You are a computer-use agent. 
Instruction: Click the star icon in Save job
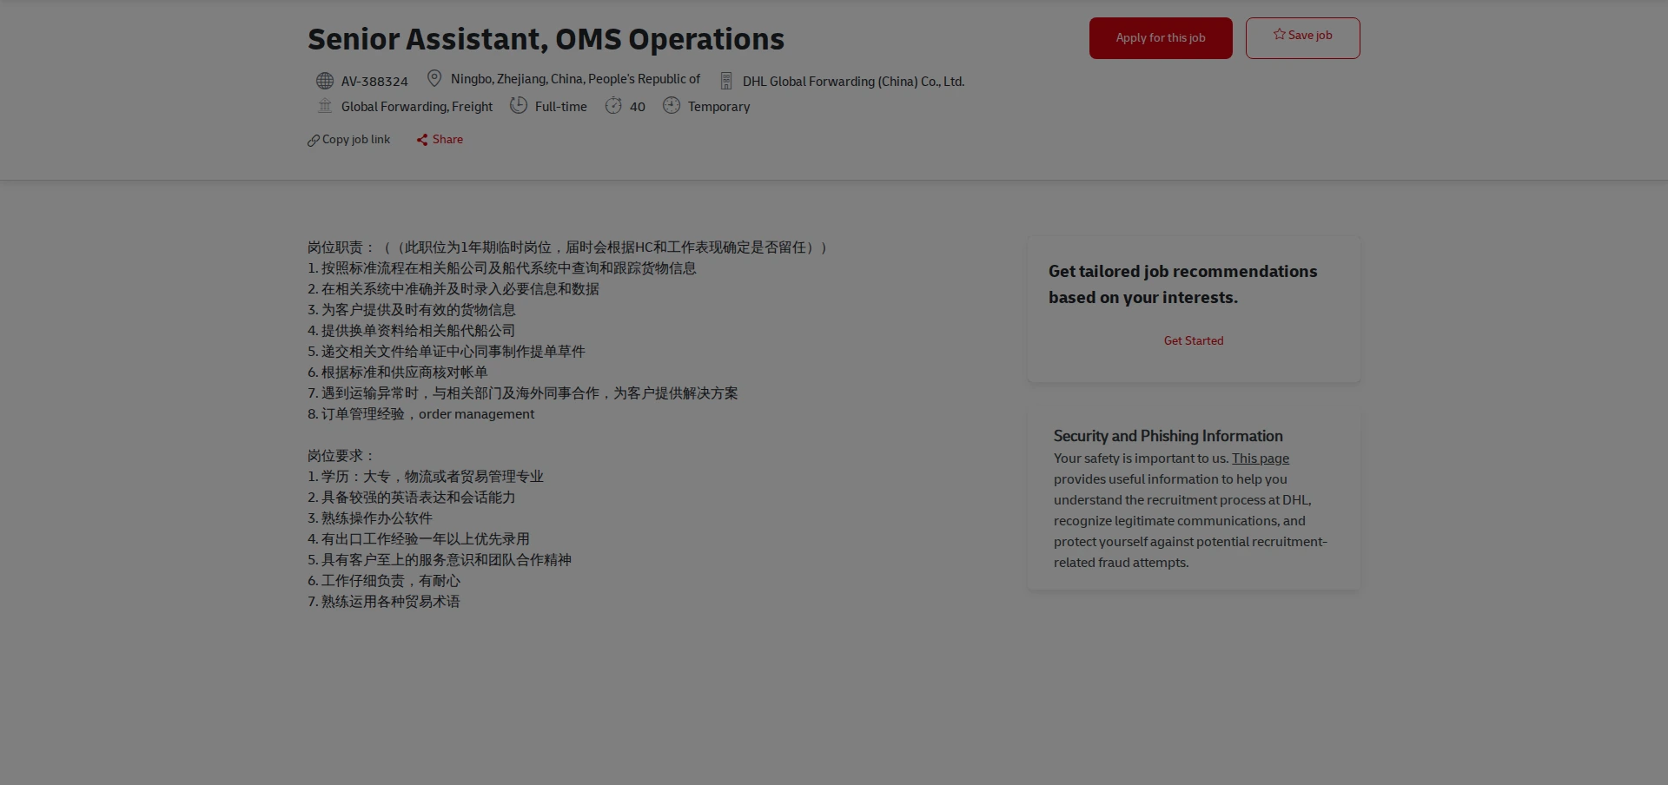click(x=1280, y=35)
